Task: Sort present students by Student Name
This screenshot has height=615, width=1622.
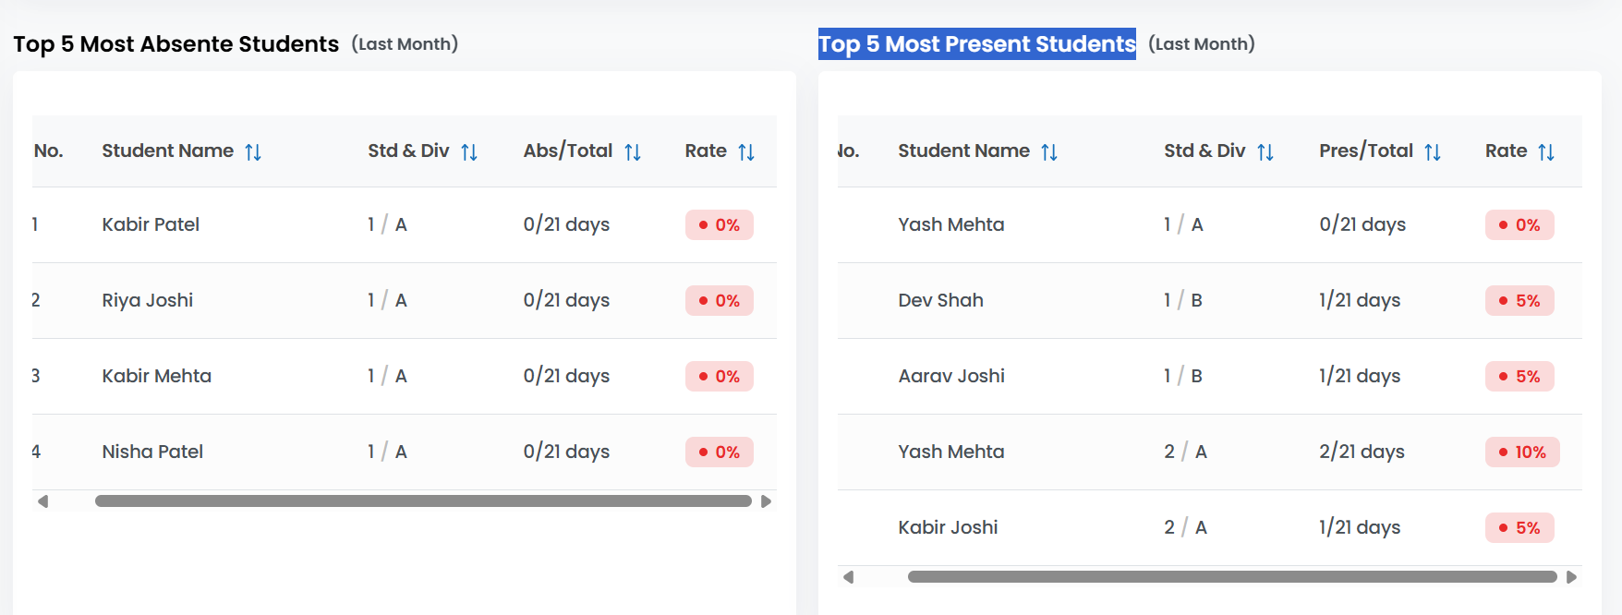Action: coord(1048,151)
